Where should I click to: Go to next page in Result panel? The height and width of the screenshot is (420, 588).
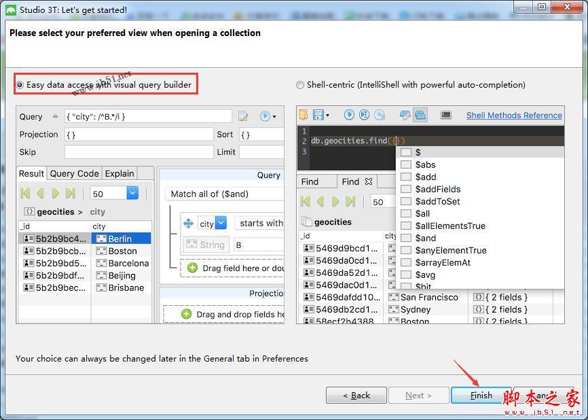click(55, 193)
